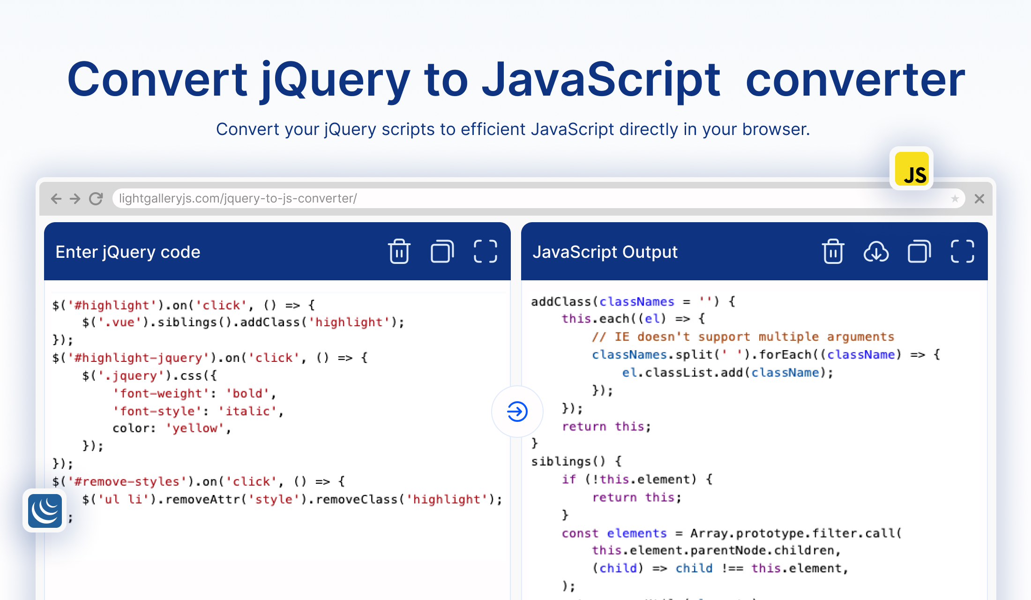Viewport: 1031px width, 600px height.
Task: Select the Enter jQuery code panel header
Action: tap(128, 252)
